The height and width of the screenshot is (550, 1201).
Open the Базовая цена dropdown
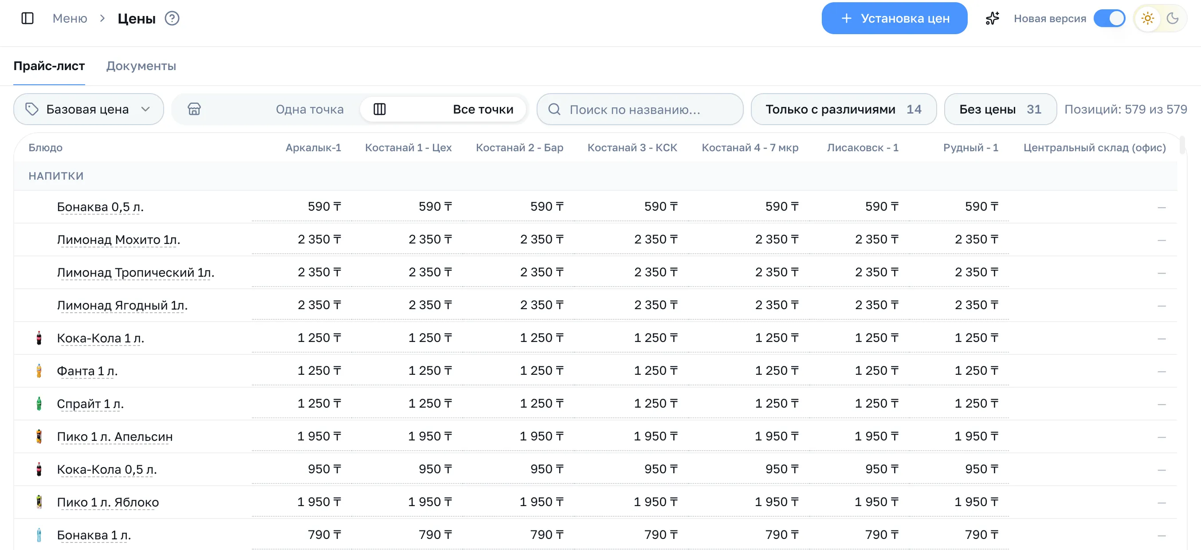click(89, 109)
